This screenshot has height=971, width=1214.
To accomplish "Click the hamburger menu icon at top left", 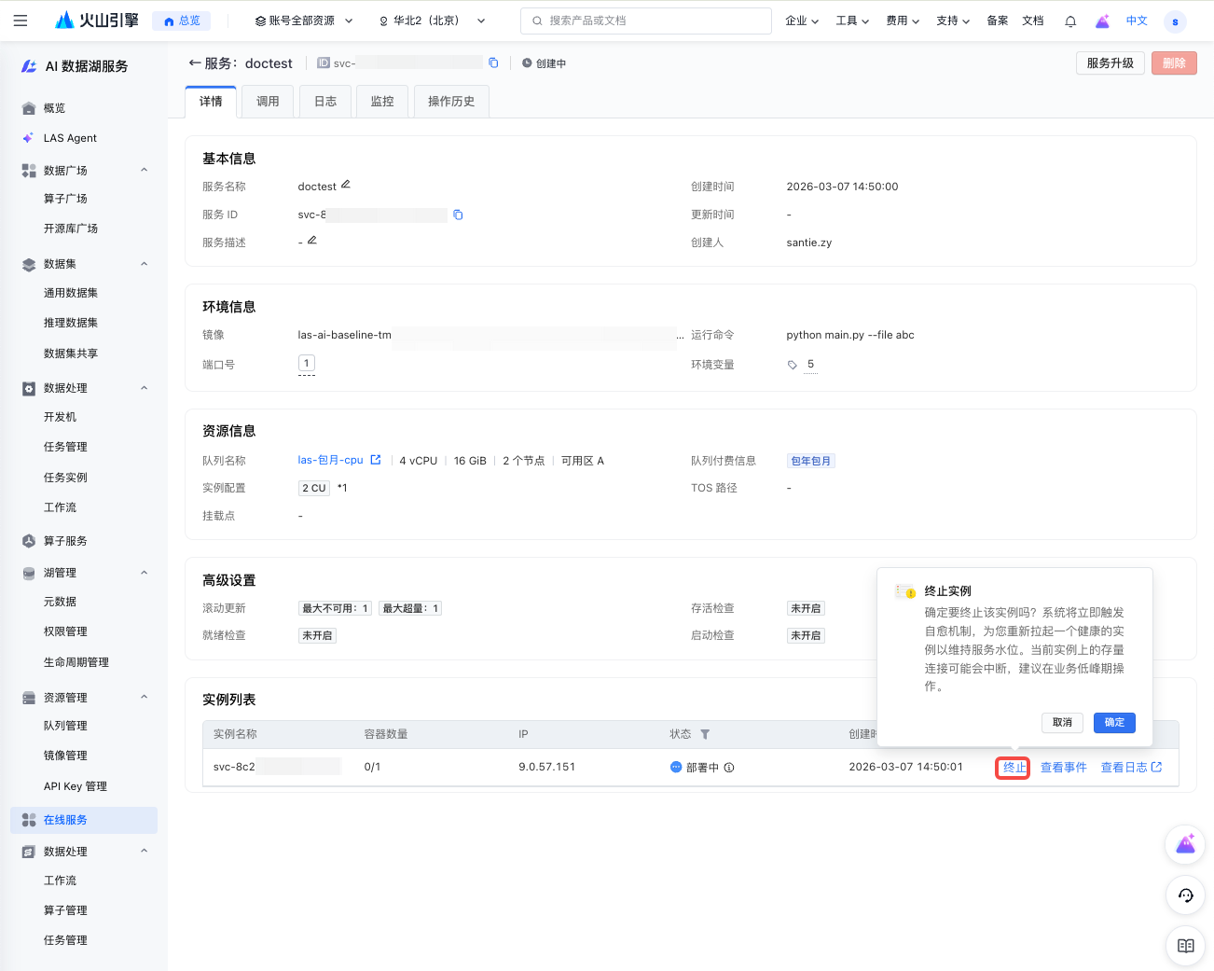I will pos(21,21).
